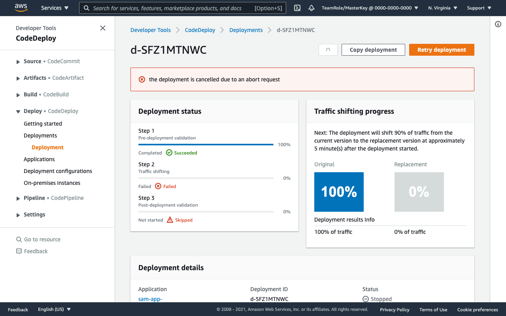Screen dimensions: 506x316
Task: Click the '100% of traffic' result text
Action: point(333,232)
